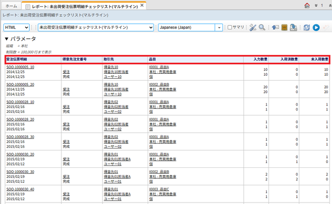Send the report by email icon
332x204 pixels.
click(275, 28)
